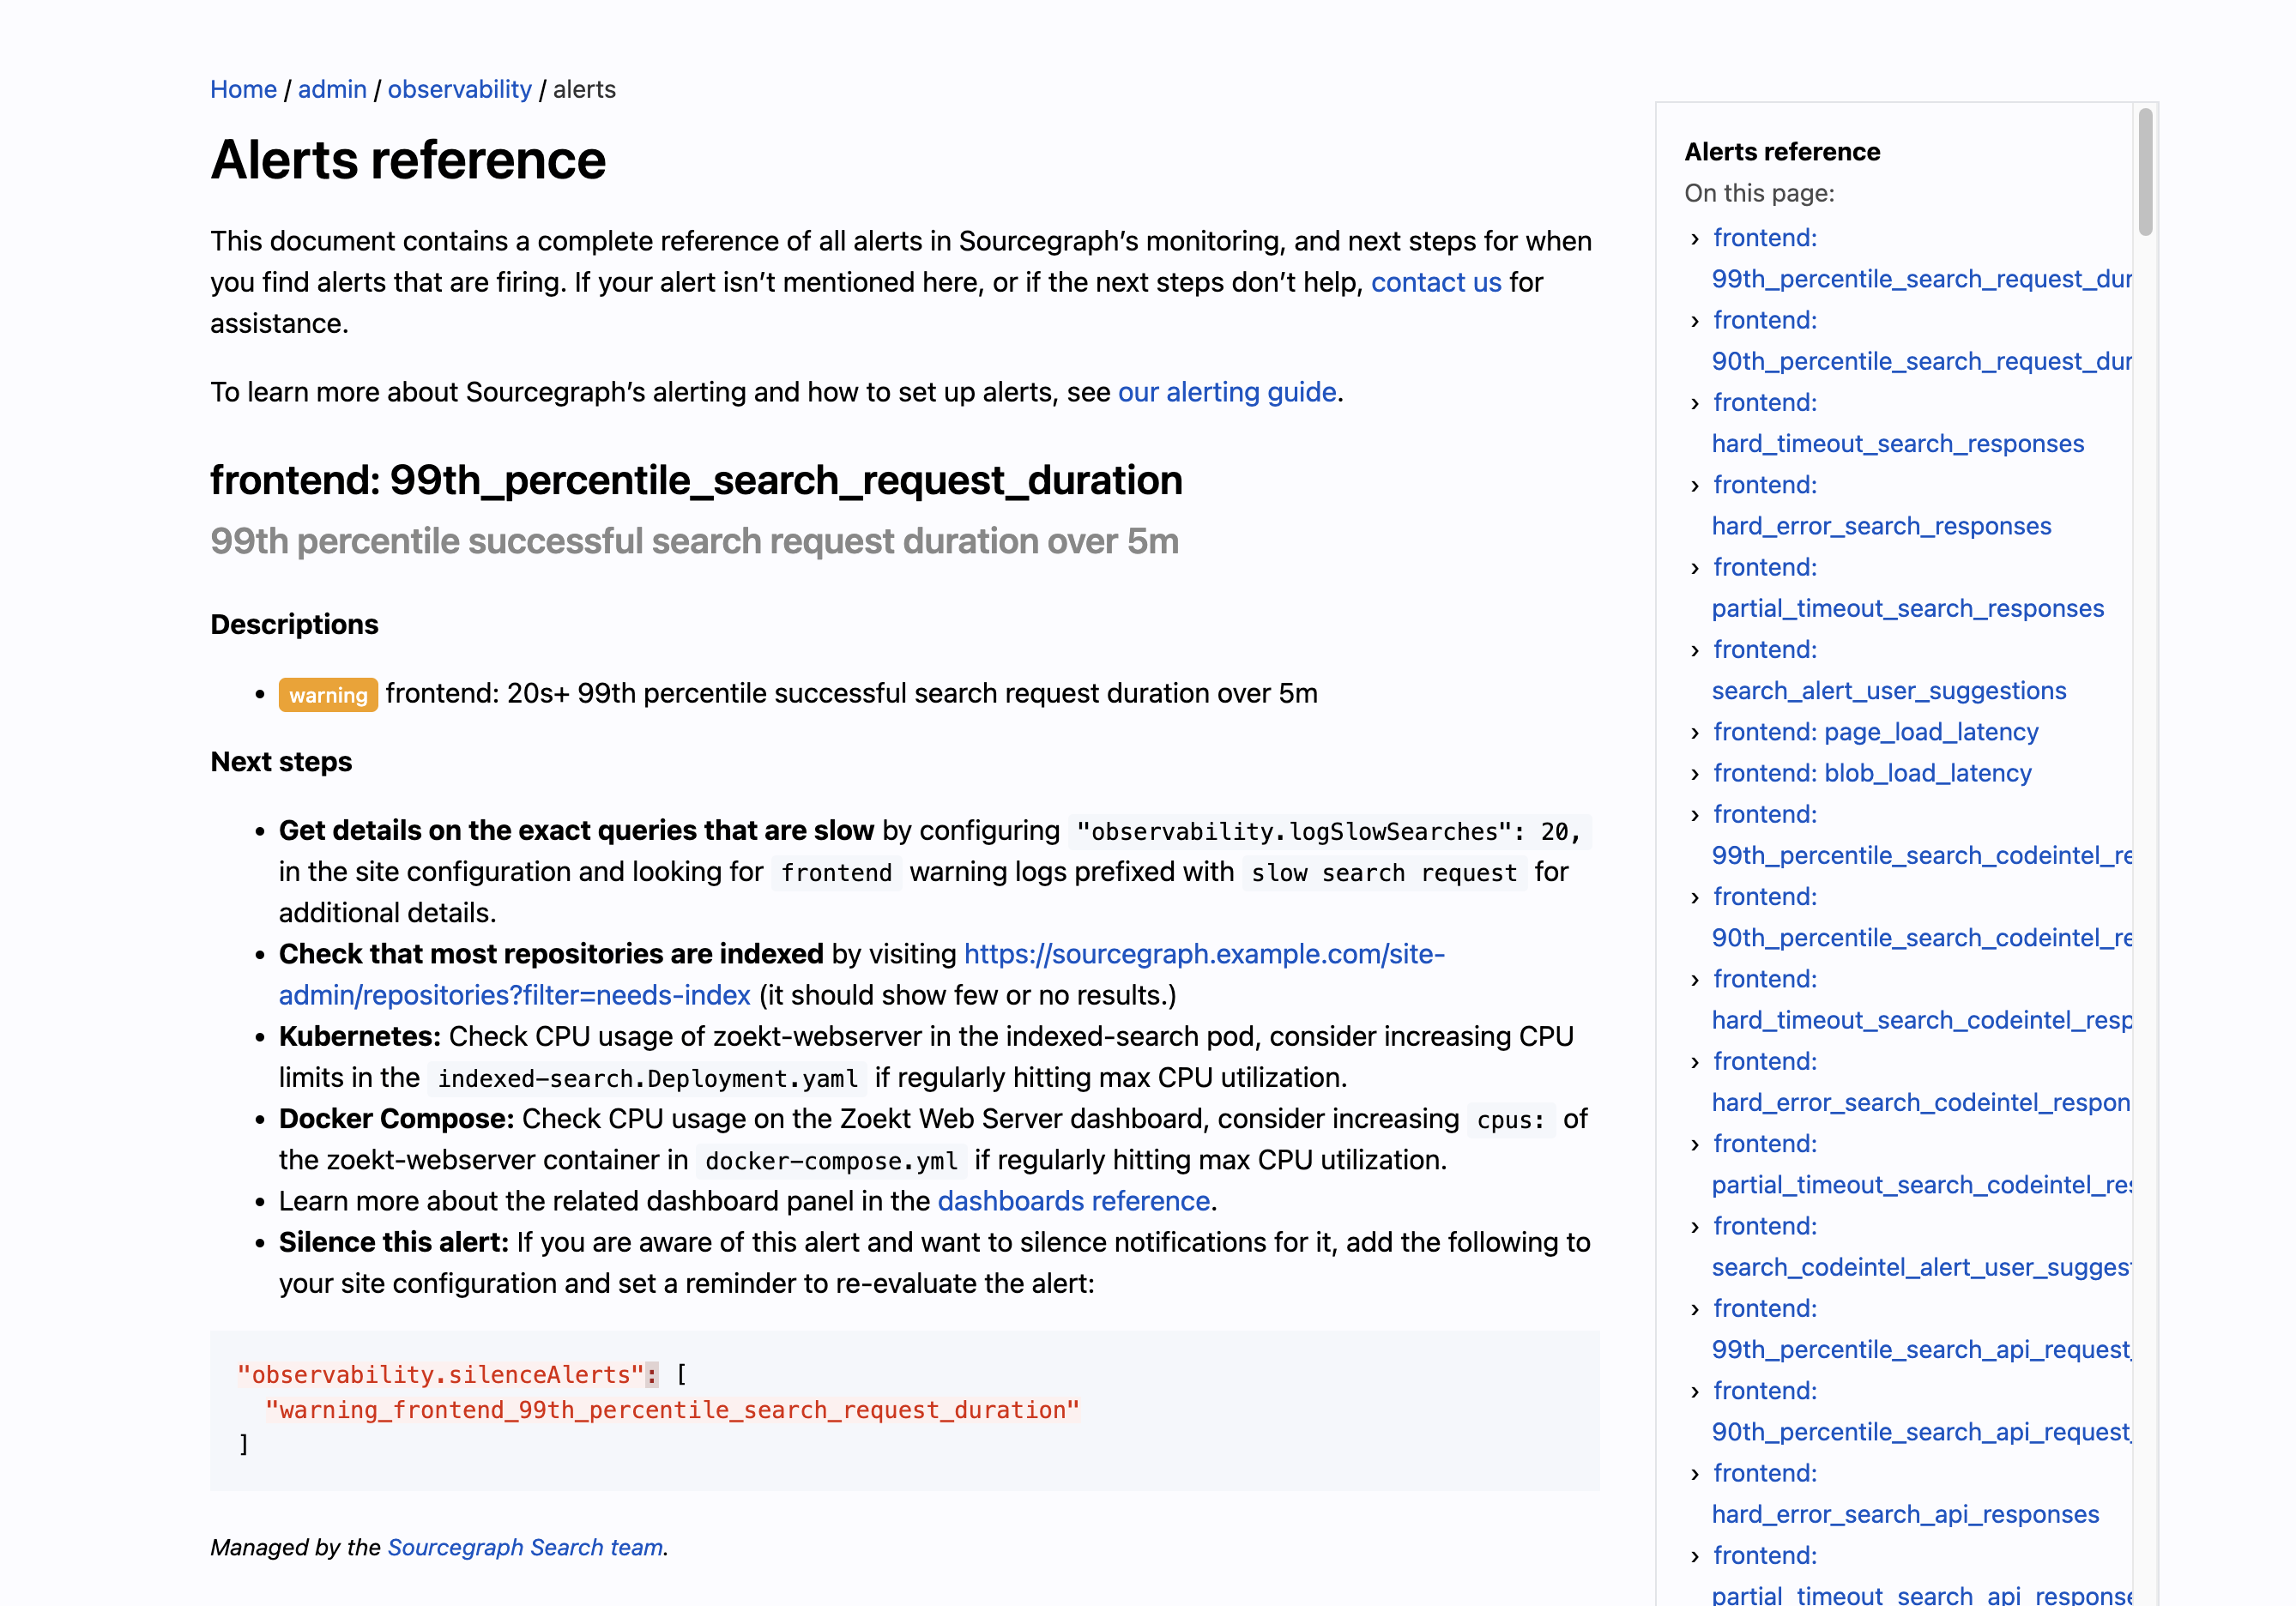Expand chevron beside frontend: hard_timeout_search_responses
2296x1606 pixels.
(x=1694, y=404)
